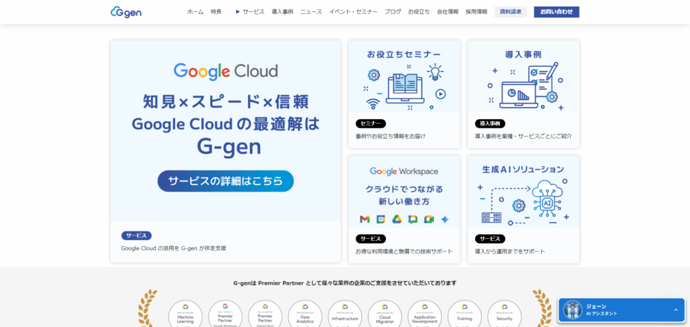Click the G-gen logo in header
Viewport: 690px width, 327px height.
pyautogui.click(x=126, y=11)
